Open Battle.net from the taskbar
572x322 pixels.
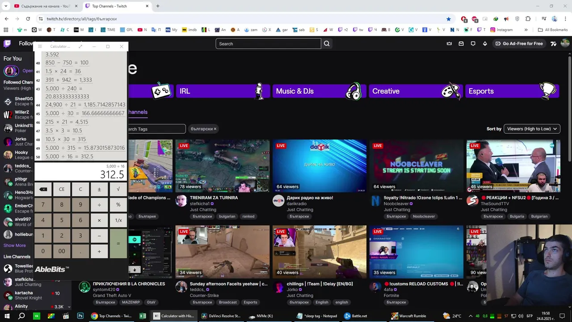pos(356,316)
